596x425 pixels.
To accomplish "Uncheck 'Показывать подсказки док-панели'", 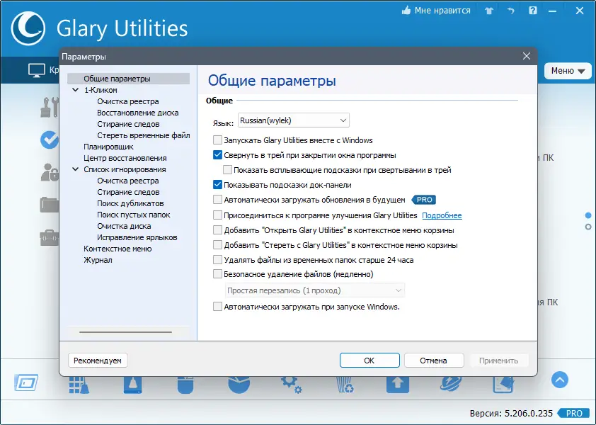I will click(217, 185).
